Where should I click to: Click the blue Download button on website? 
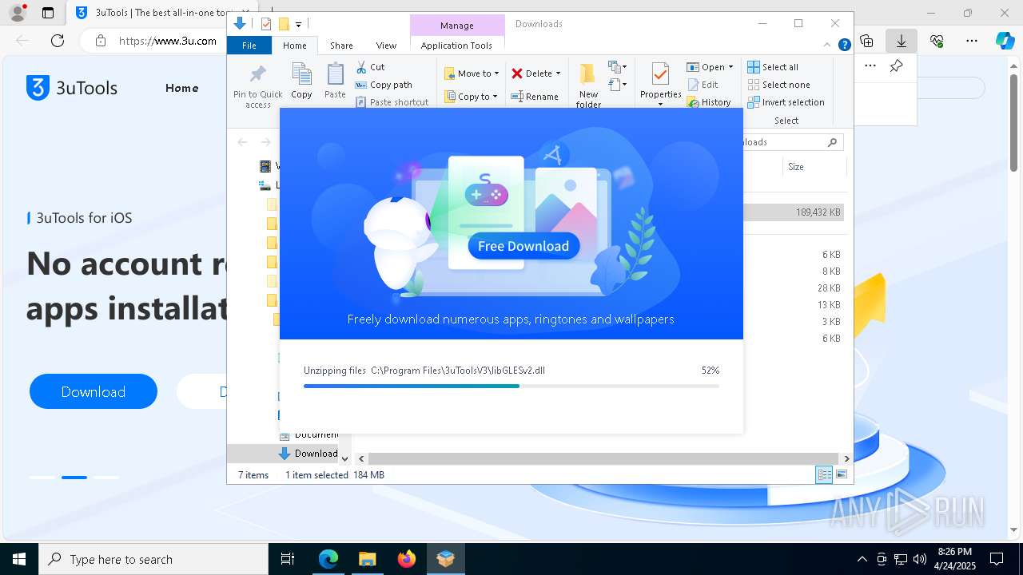94,391
